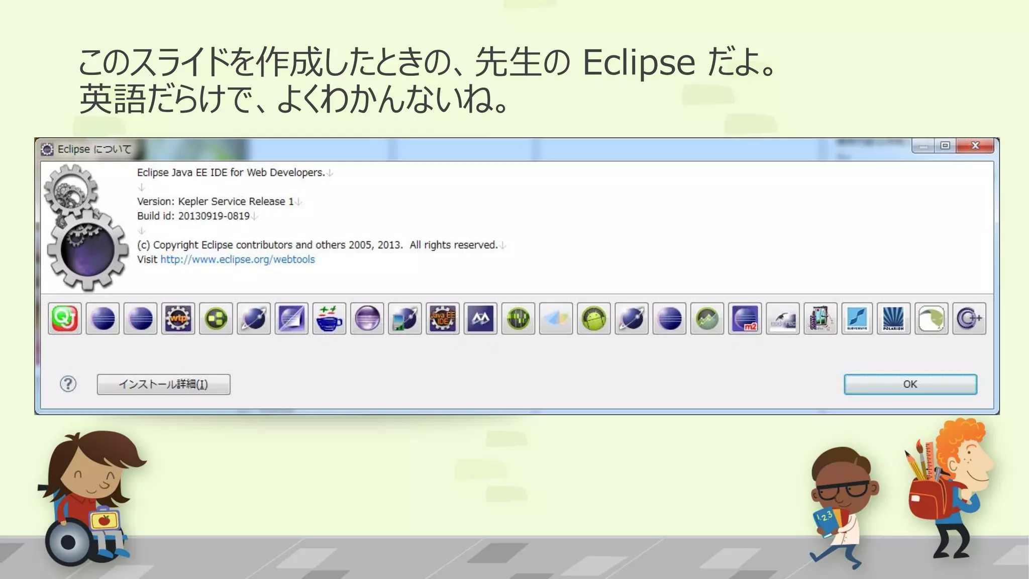1029x579 pixels.
Task: Select the sphere with paper sheet icon
Action: (291, 318)
